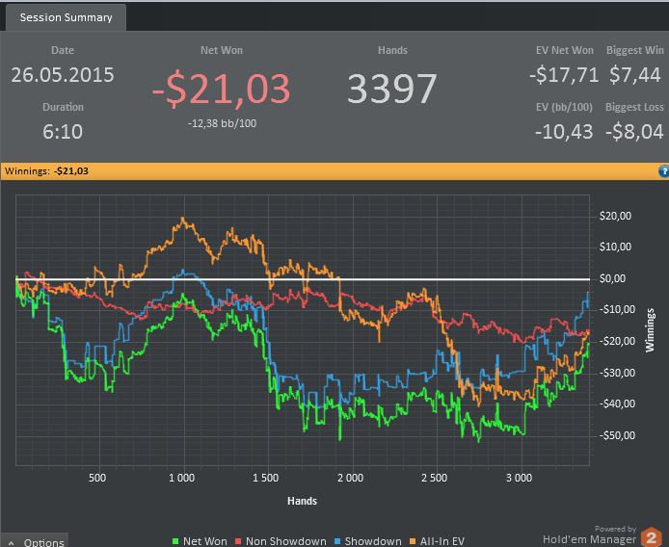Click the Hold'em Manager text link
This screenshot has width=669, height=547.
pyautogui.click(x=589, y=539)
